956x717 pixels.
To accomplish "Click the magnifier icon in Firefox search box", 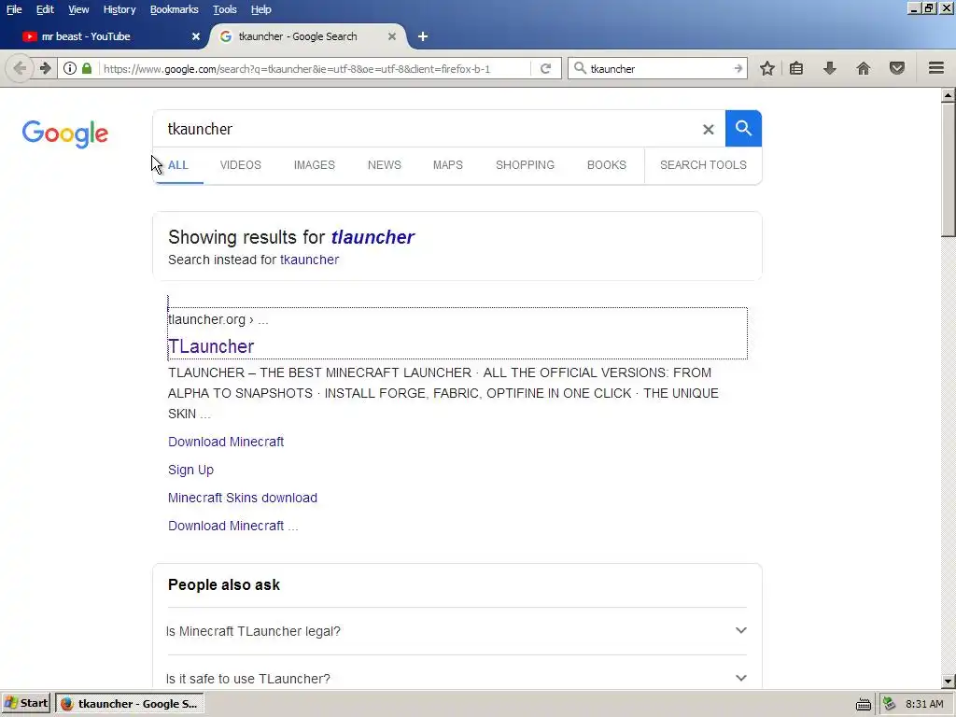I will [581, 68].
